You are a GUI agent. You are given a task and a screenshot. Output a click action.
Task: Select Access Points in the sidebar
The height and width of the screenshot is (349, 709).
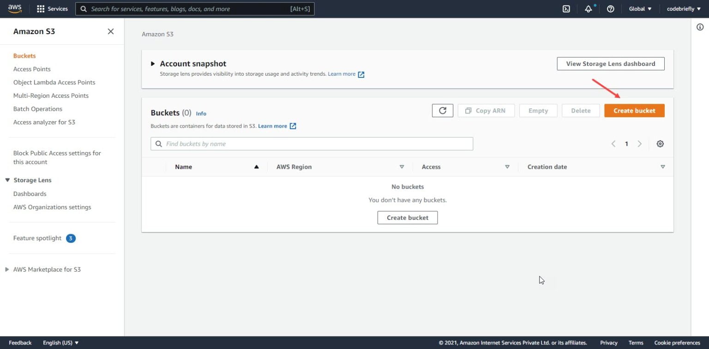pyautogui.click(x=32, y=69)
